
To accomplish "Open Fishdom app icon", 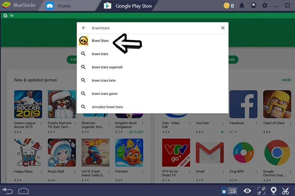I will tap(129, 152).
